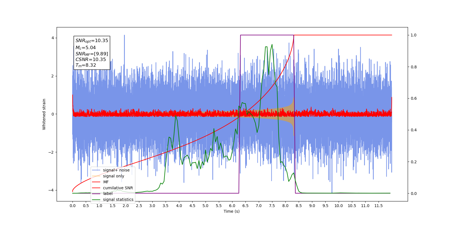This screenshot has height=226, width=453.
Task: Click the 'Time (s)' x-axis label
Action: pos(232,211)
